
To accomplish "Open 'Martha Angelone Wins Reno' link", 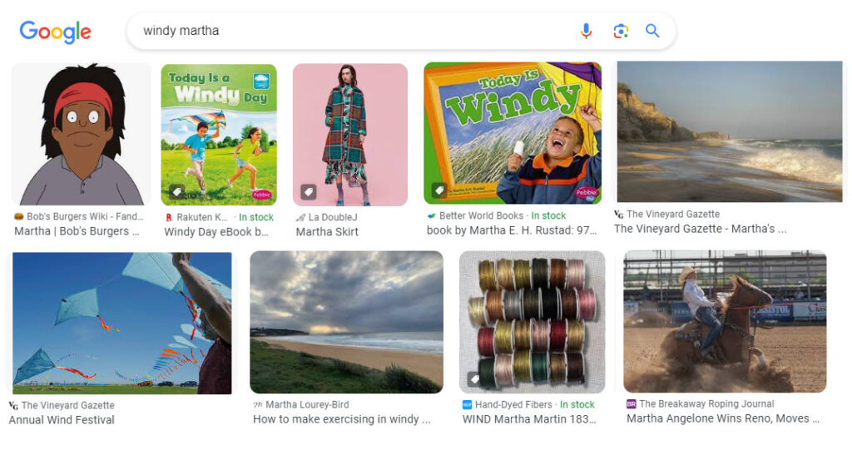I will pos(717,418).
